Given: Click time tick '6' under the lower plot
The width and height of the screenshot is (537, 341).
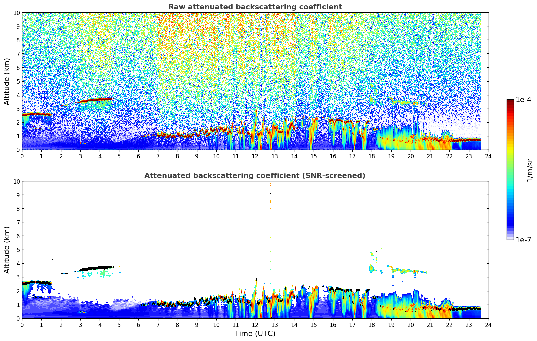Looking at the screenshot, I should 139,325.
